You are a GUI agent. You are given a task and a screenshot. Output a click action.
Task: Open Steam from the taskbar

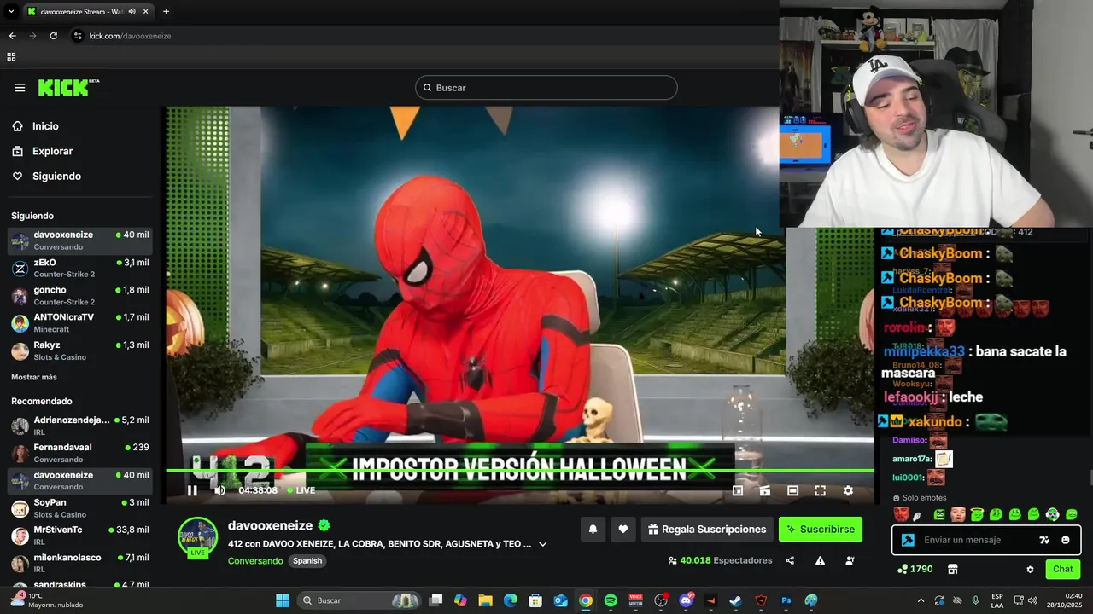point(735,600)
